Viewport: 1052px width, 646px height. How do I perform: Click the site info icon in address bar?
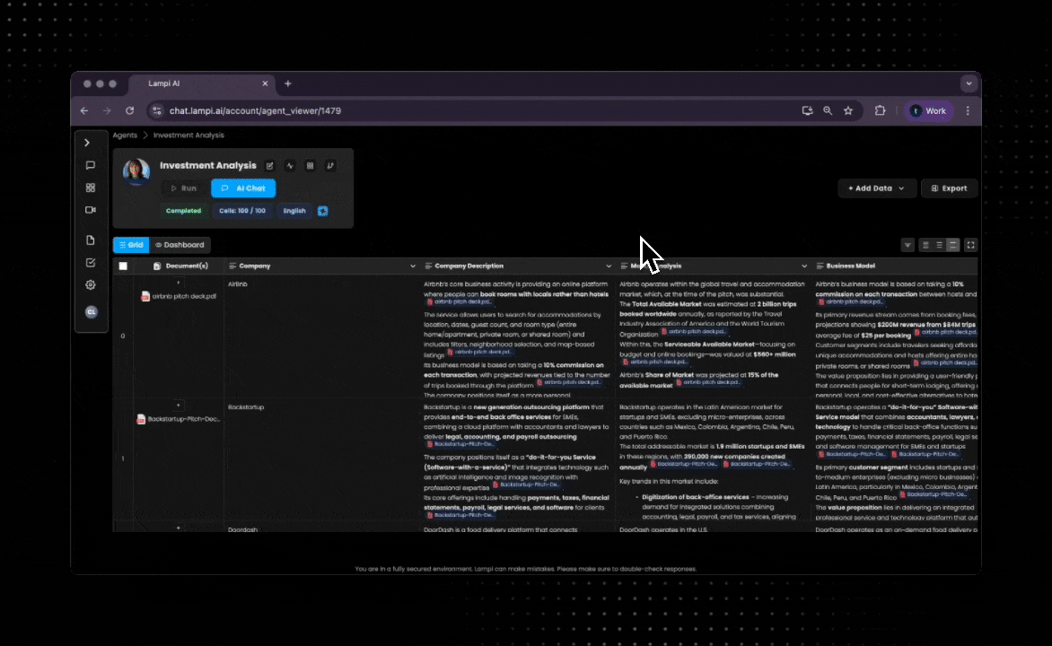[x=156, y=110]
